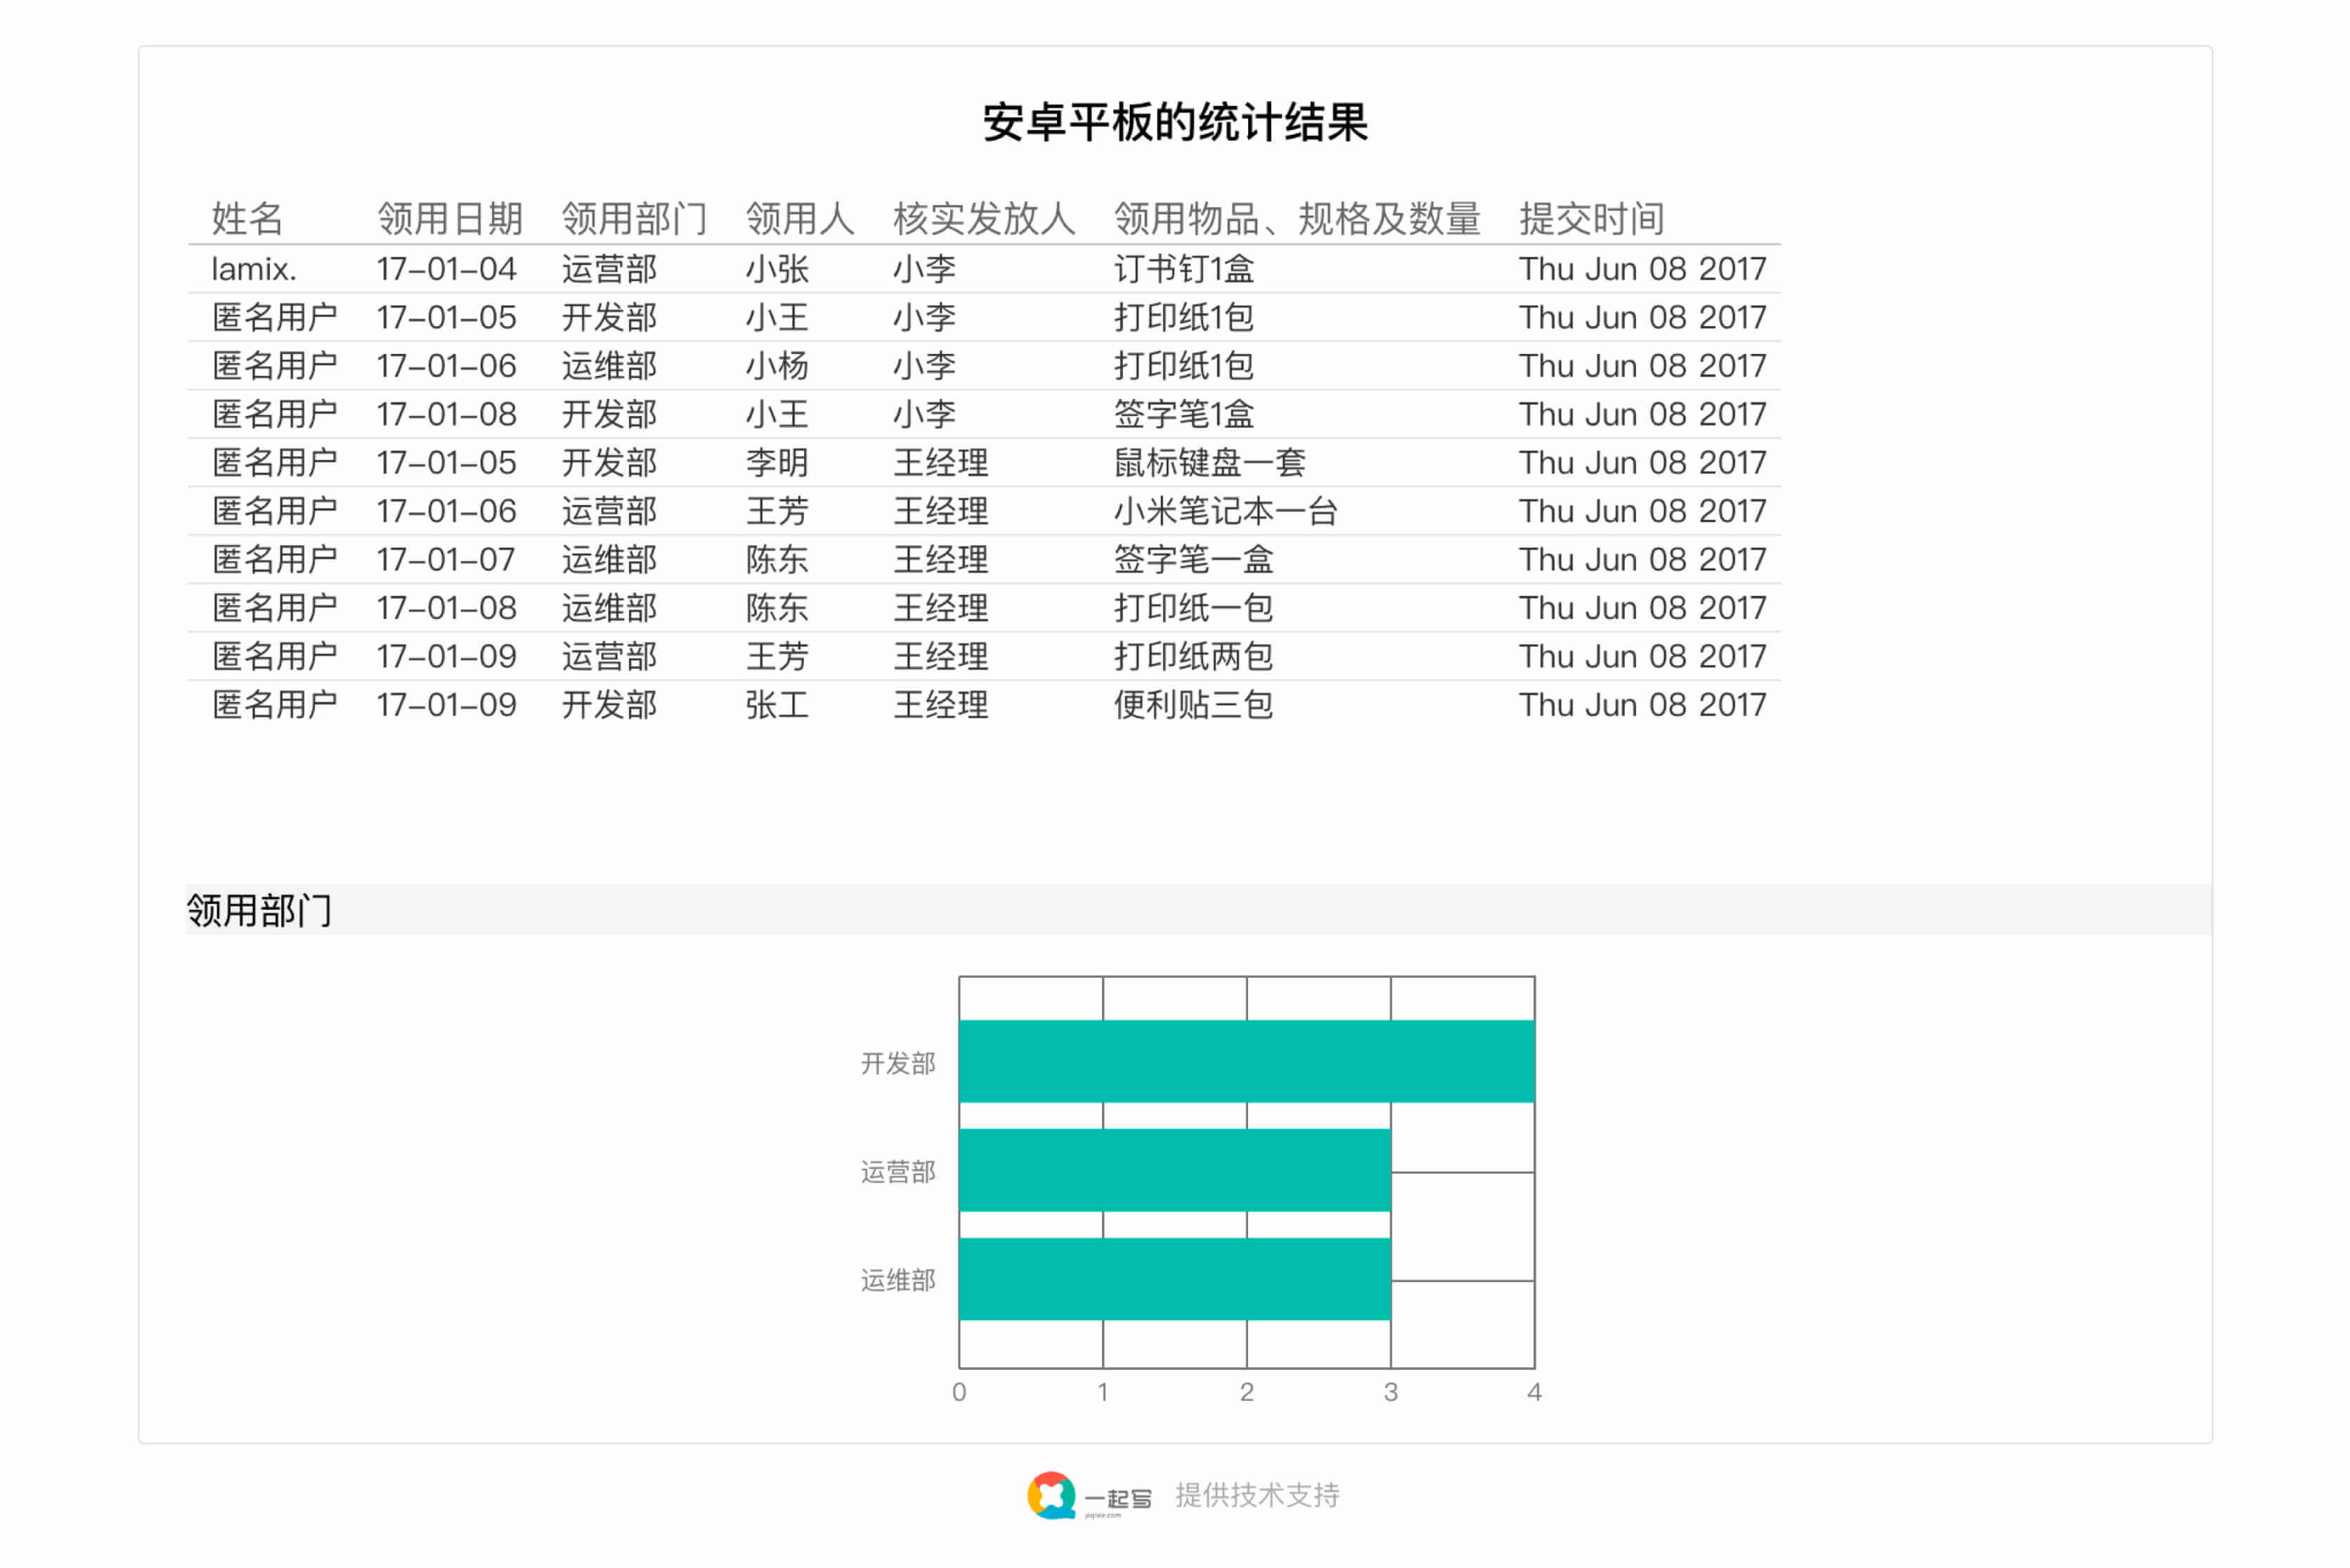This screenshot has height=1568, width=2350.
Task: Click the 提交时间 column header
Action: (x=1592, y=218)
